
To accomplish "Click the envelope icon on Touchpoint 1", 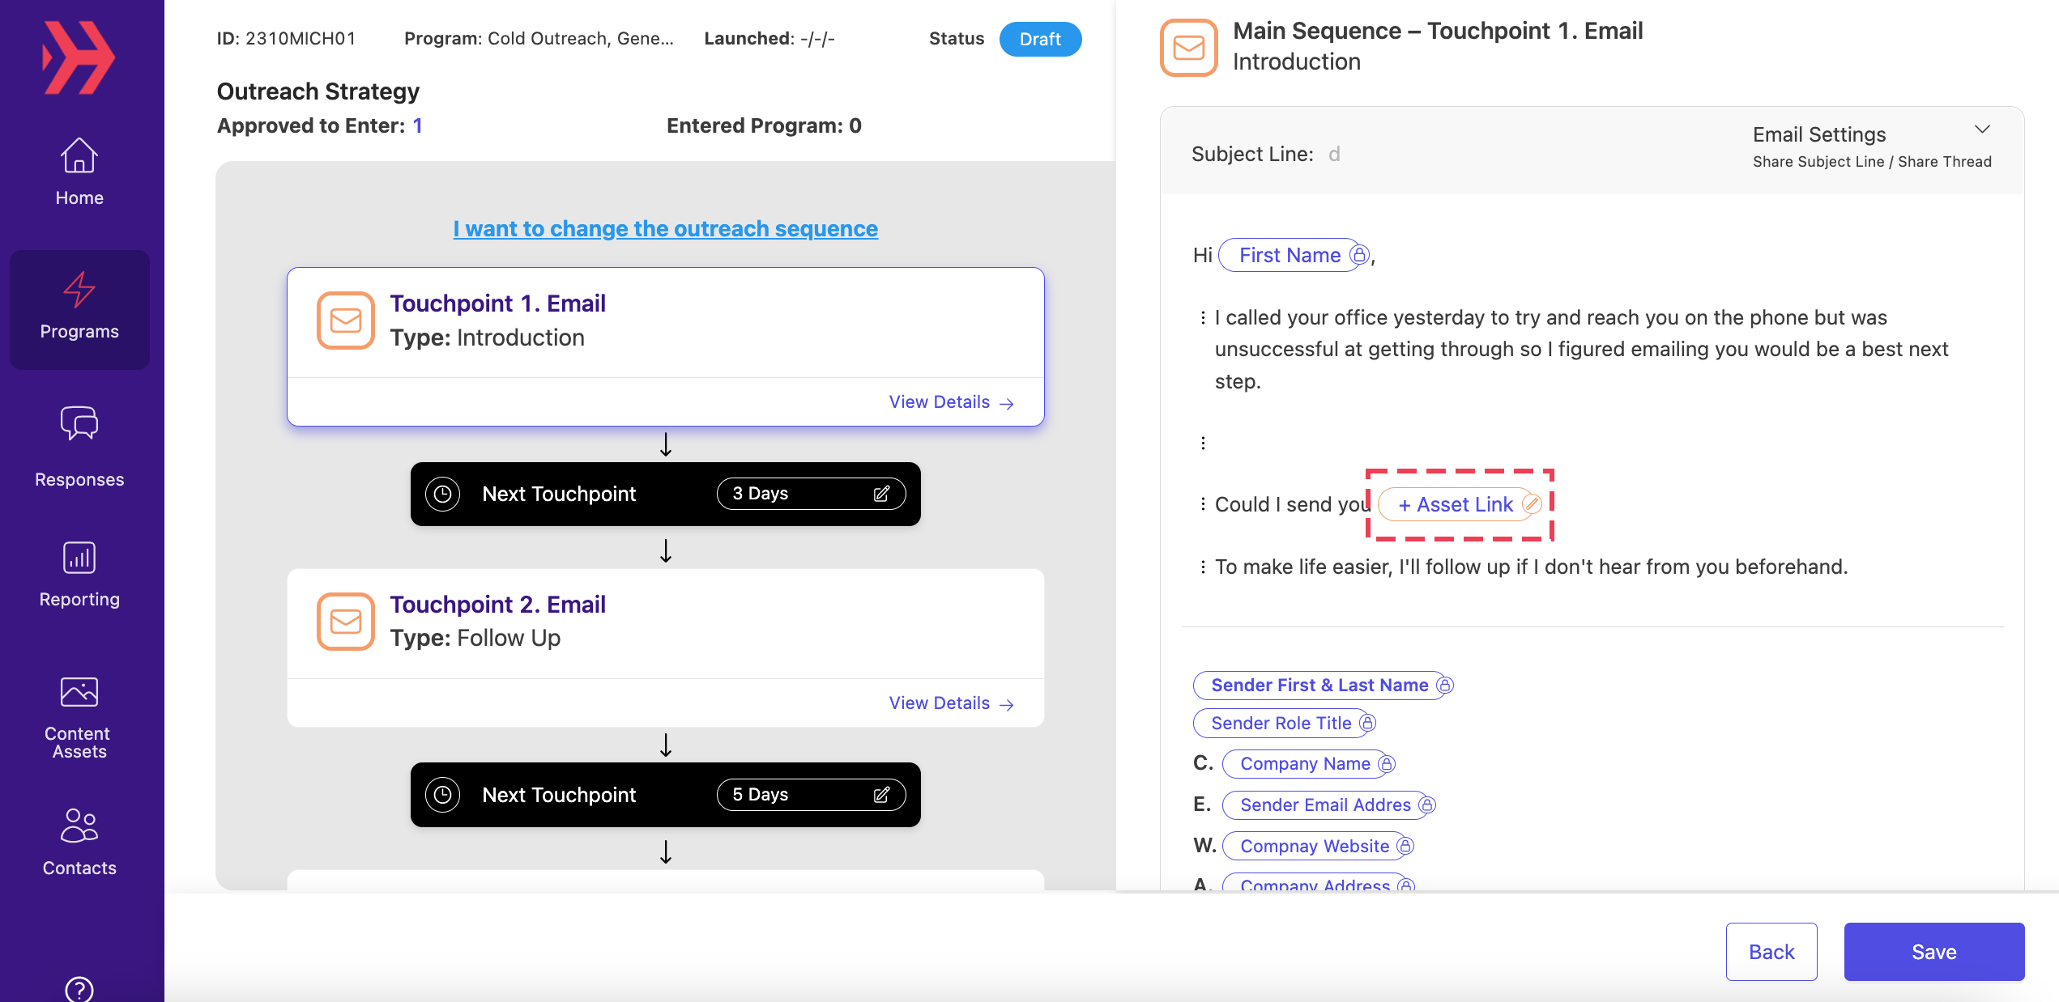I will pos(346,321).
